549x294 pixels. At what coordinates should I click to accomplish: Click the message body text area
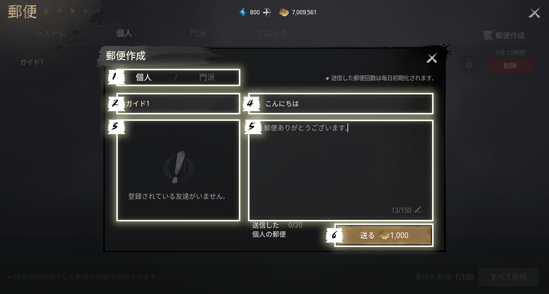point(341,170)
